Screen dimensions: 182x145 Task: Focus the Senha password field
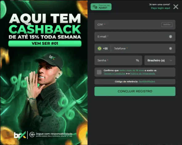pos(118,60)
